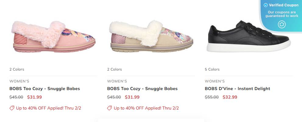Click "5 Colors" under the black sneaker
Image resolution: width=302 pixels, height=122 pixels.
pos(212,69)
